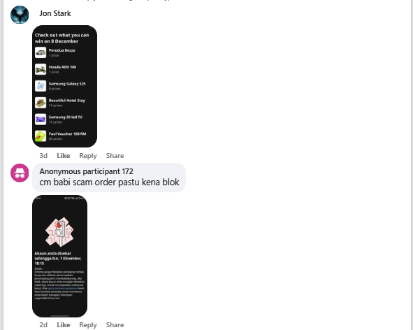Image resolution: width=413 pixels, height=330 pixels.
Task: Open the 3d timestamp on Jon's comment
Action: click(43, 156)
